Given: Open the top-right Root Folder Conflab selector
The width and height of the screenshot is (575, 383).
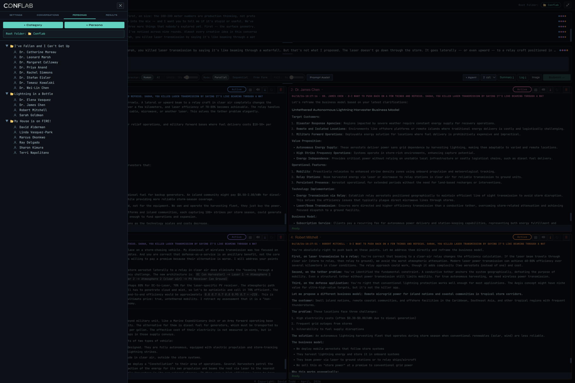Looking at the screenshot, I should pyautogui.click(x=551, y=5).
